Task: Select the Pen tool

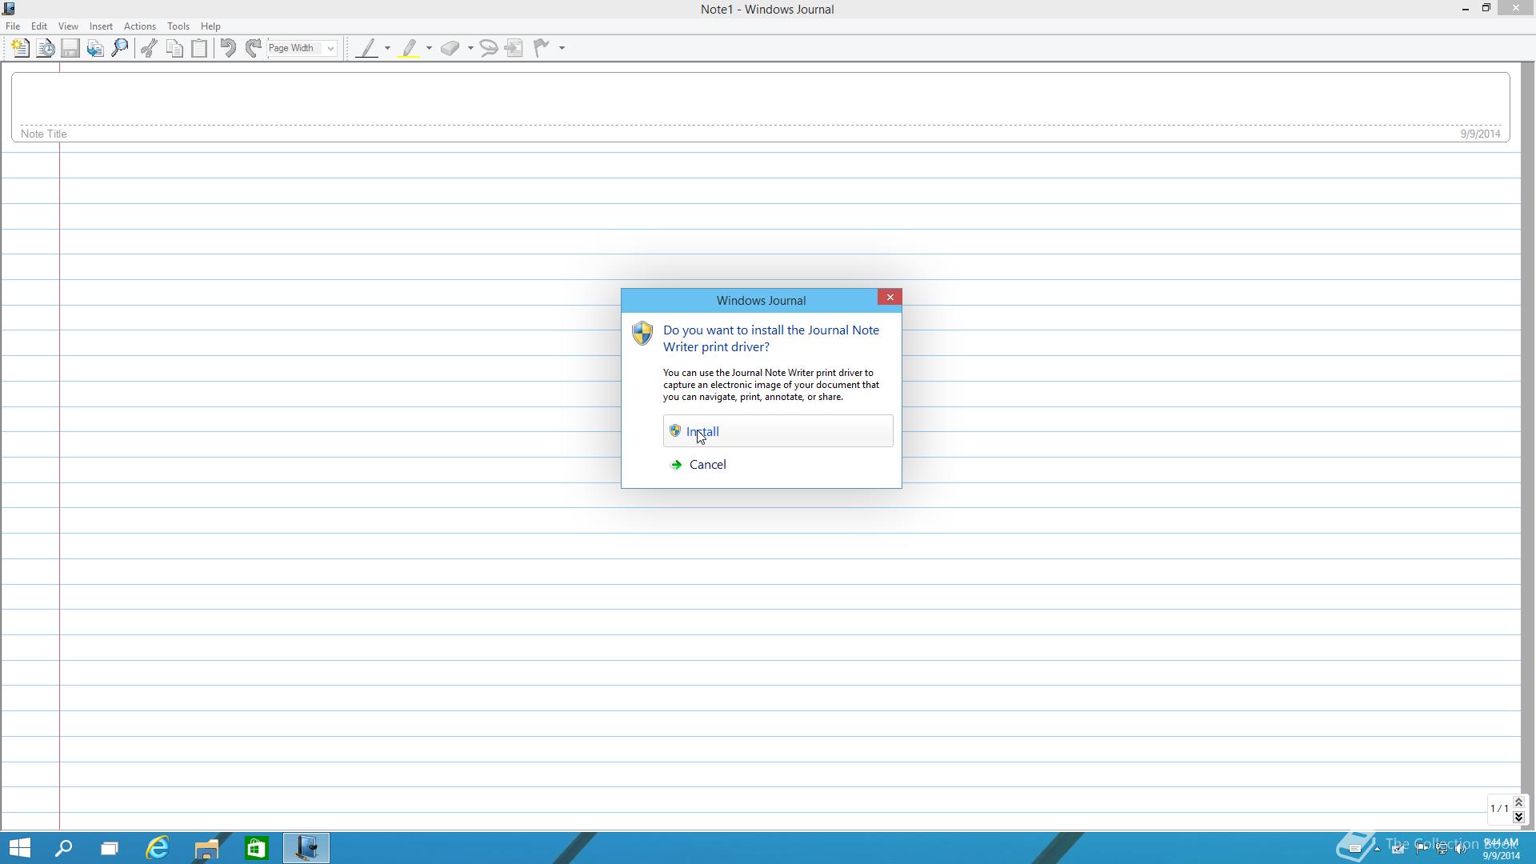Action: (367, 48)
